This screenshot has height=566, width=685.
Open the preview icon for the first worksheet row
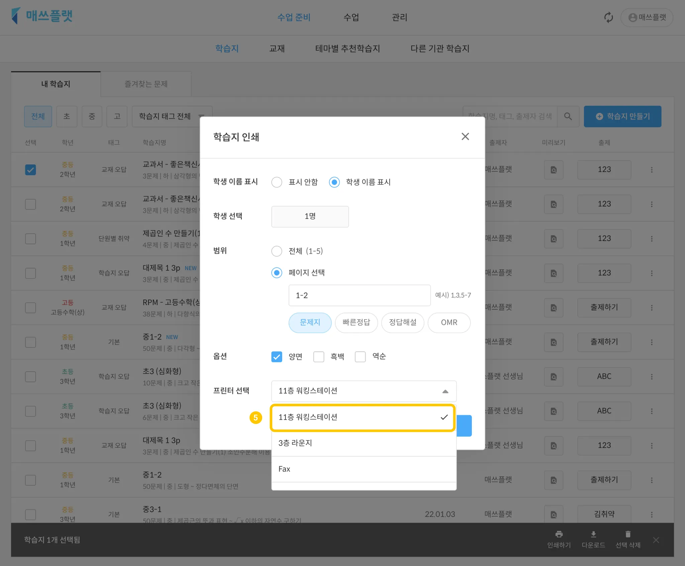click(554, 170)
